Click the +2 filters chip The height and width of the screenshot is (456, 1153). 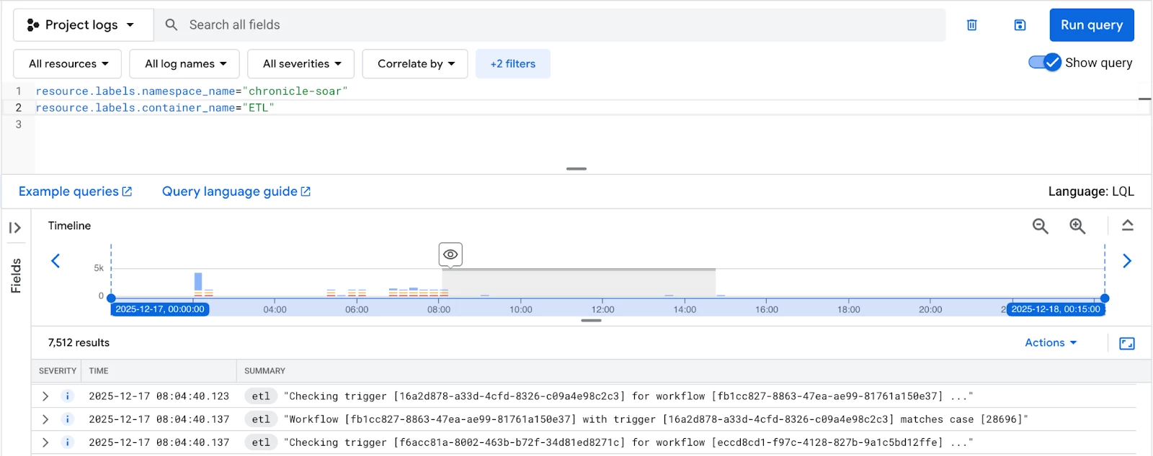[x=513, y=64]
